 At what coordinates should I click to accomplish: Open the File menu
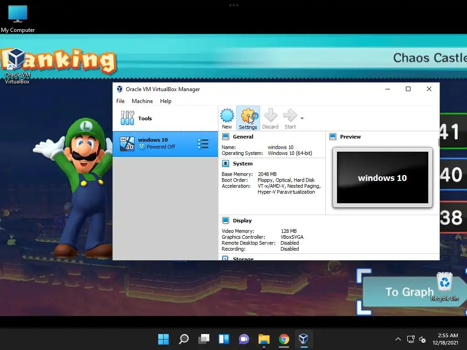(120, 101)
